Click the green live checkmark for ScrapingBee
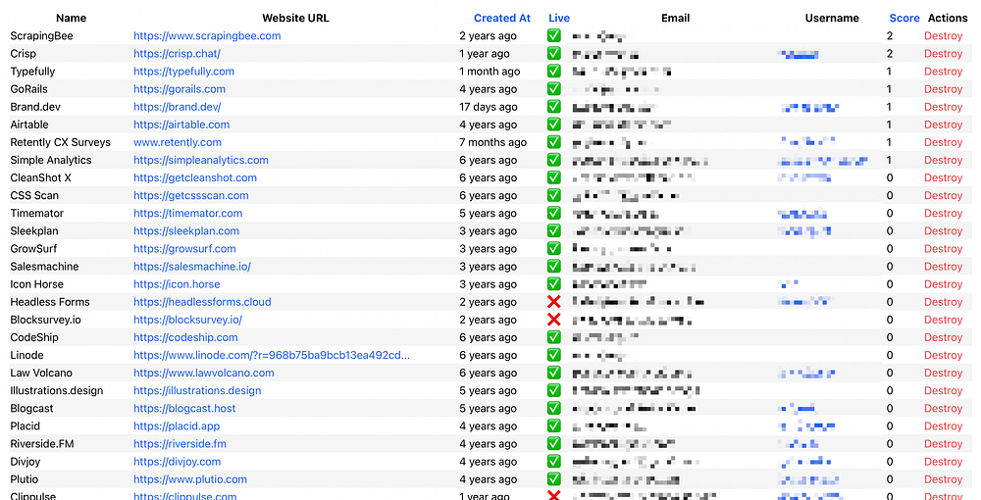Viewport: 981px width, 500px height. (553, 35)
